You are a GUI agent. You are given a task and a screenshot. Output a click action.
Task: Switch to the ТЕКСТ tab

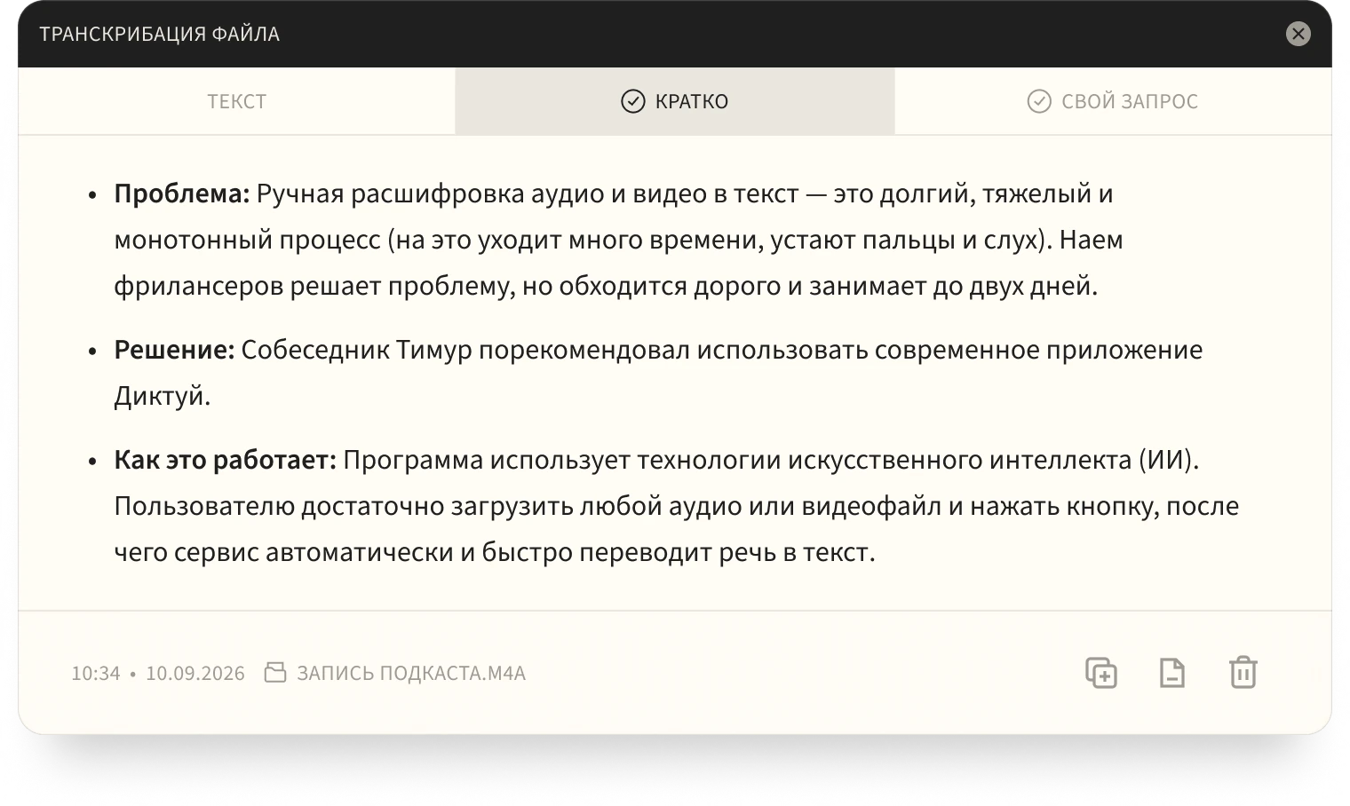236,101
